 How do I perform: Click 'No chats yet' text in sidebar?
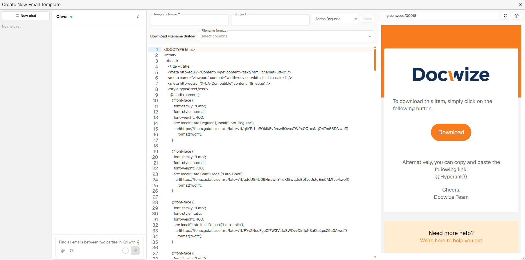coord(11,26)
